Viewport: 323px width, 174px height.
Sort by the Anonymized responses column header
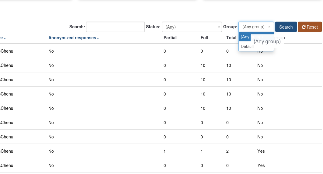click(x=72, y=38)
